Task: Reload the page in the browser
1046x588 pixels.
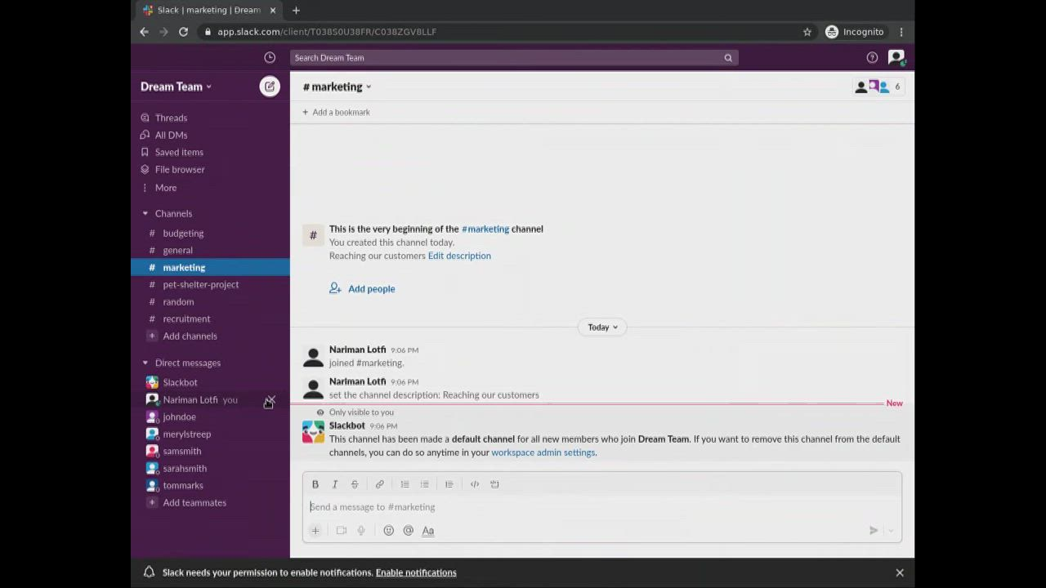Action: click(183, 32)
